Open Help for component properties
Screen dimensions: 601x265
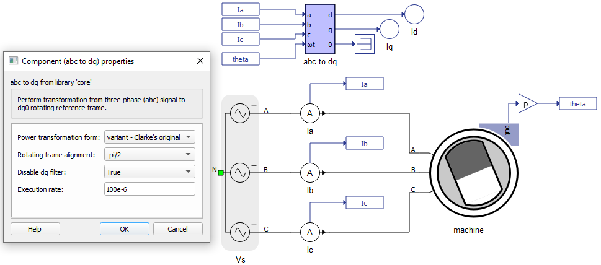[35, 229]
